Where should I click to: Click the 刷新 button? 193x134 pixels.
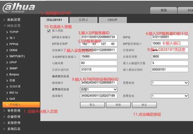click(x=118, y=105)
